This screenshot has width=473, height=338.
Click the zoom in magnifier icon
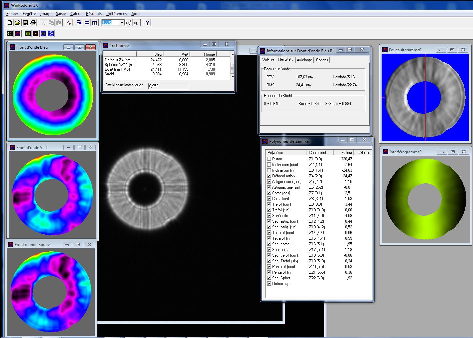(x=129, y=23)
